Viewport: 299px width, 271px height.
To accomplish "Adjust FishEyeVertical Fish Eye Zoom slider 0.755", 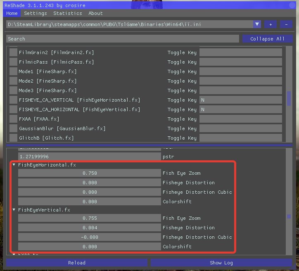I will (x=90, y=218).
